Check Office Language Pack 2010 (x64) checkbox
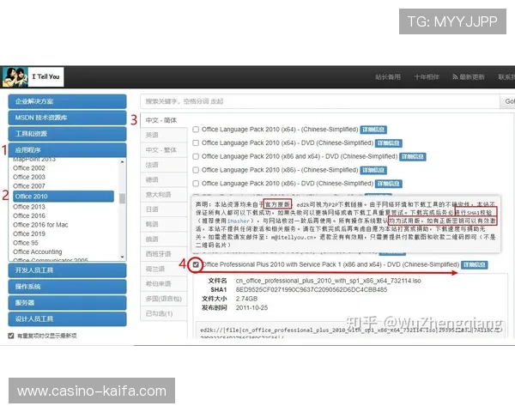Viewport: 515px width, 412px height. tap(197, 130)
